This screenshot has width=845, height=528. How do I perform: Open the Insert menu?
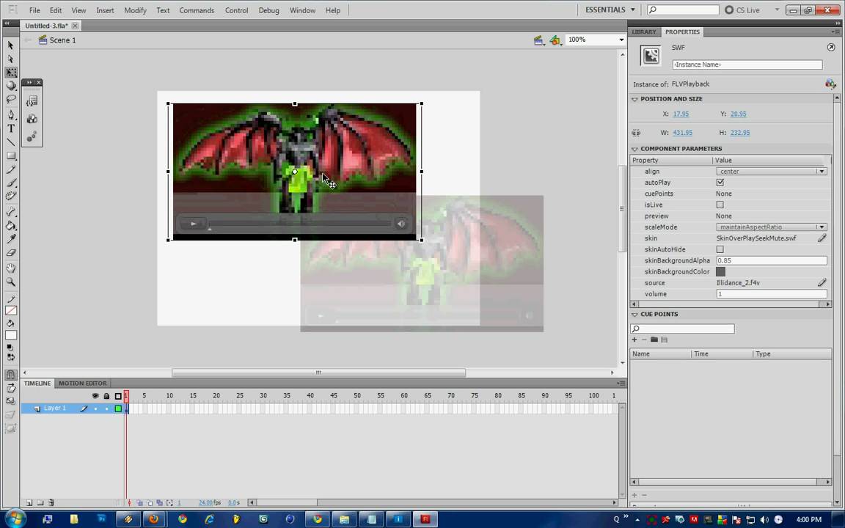tap(105, 10)
